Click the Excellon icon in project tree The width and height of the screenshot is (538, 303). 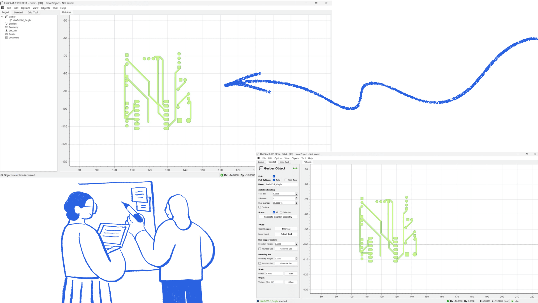6,24
